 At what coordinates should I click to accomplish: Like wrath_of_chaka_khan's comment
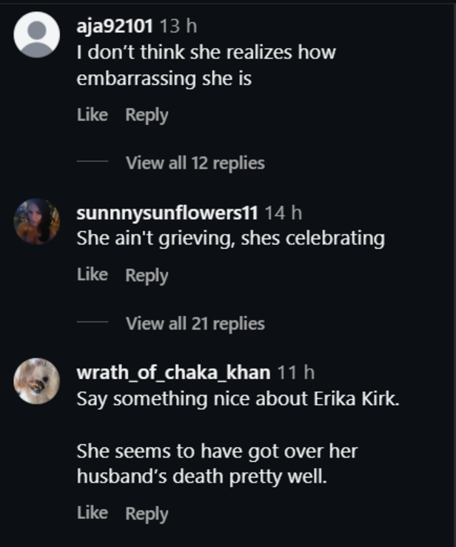[93, 513]
